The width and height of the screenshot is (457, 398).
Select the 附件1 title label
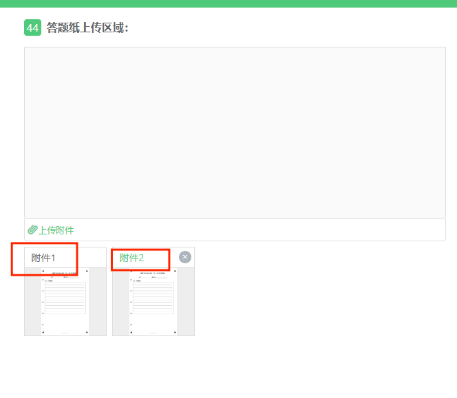[x=43, y=258]
